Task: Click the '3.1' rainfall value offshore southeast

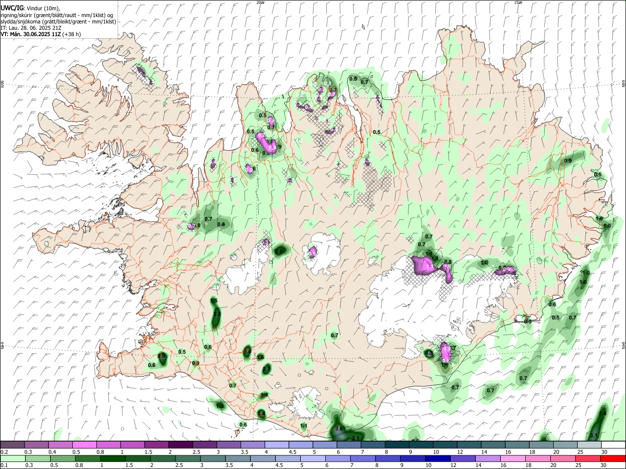Action: [x=594, y=435]
